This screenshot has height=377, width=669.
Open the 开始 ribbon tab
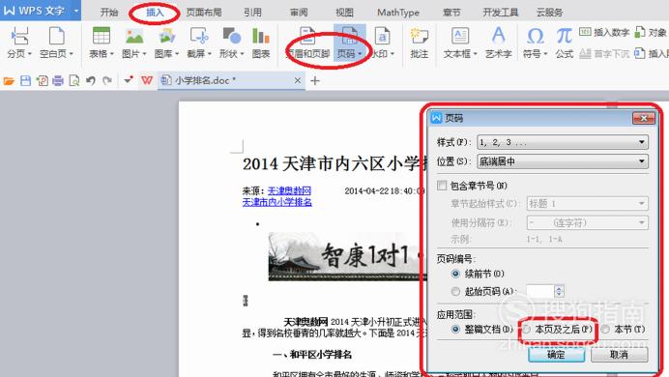(x=109, y=13)
